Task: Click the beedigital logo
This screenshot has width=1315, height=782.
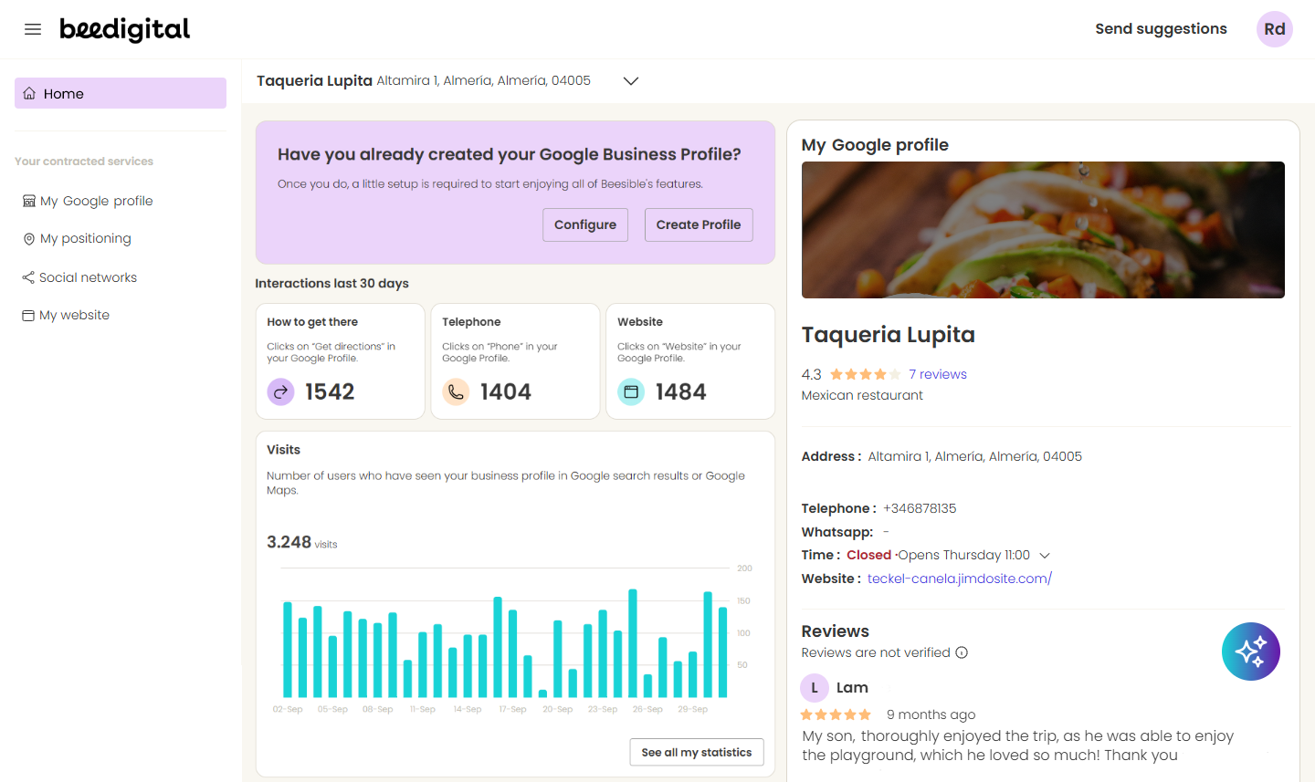Action: [x=125, y=29]
